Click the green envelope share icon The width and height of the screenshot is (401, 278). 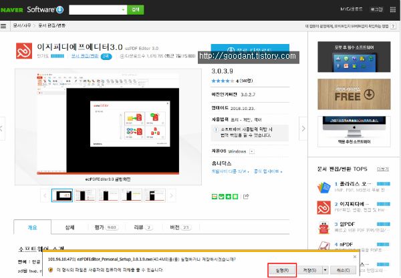click(x=215, y=197)
